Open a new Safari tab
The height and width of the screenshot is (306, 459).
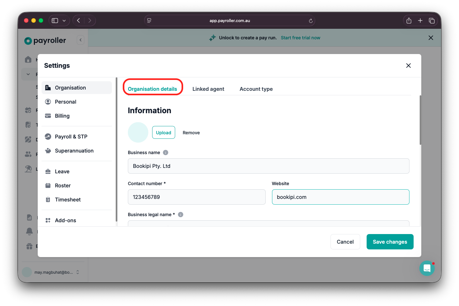point(420,20)
